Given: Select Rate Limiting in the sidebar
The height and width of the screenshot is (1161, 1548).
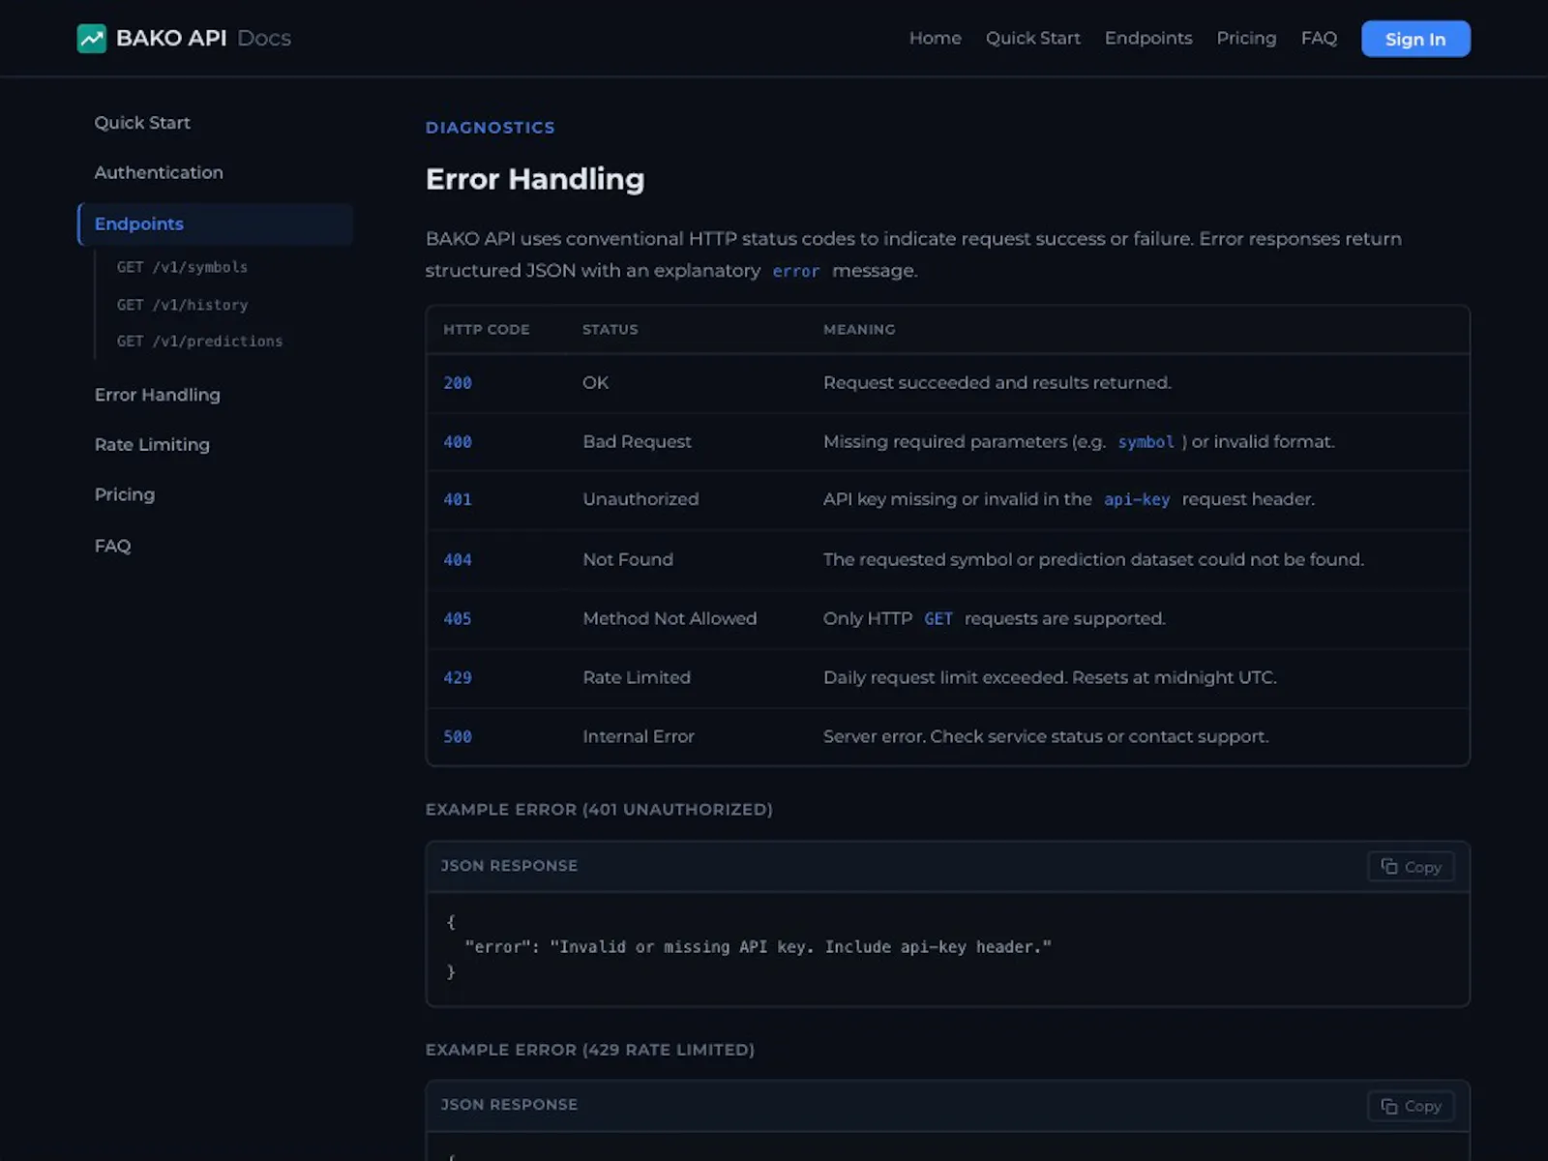Looking at the screenshot, I should pyautogui.click(x=152, y=444).
